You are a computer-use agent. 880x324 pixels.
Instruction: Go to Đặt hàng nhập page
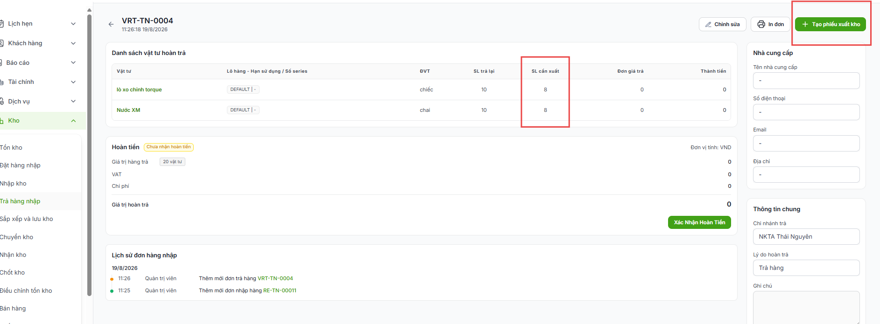(20, 165)
